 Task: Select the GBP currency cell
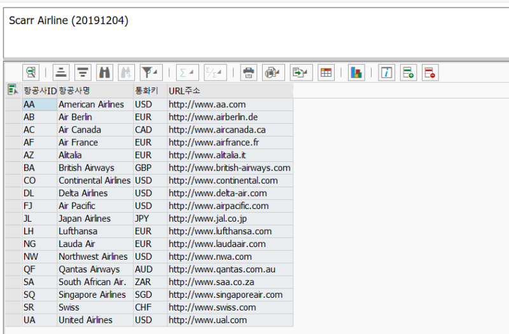click(150, 168)
